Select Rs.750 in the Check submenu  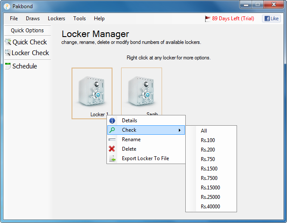[x=211, y=159]
